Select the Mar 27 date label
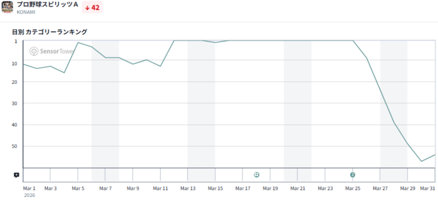This screenshot has height=200, width=438. click(380, 188)
